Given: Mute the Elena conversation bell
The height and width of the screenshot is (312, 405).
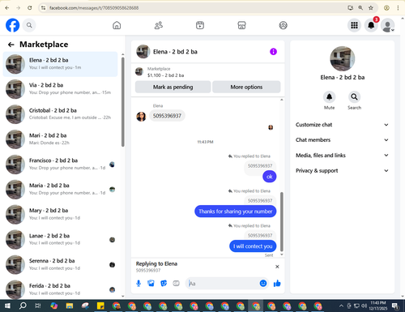Looking at the screenshot, I should 329,96.
